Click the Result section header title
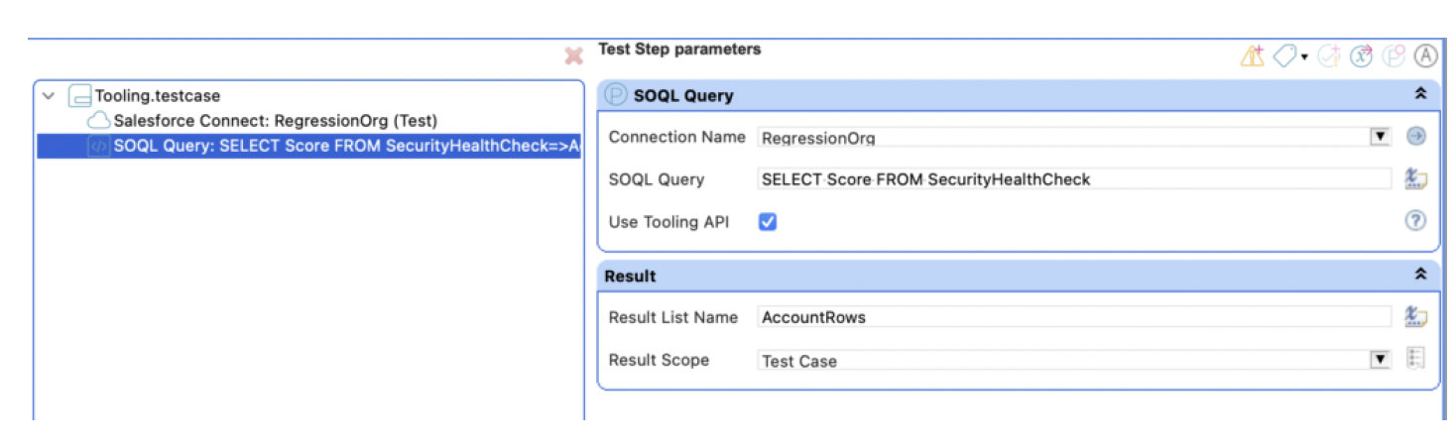 coord(630,276)
